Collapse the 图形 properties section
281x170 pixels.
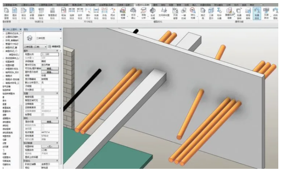(x=57, y=51)
